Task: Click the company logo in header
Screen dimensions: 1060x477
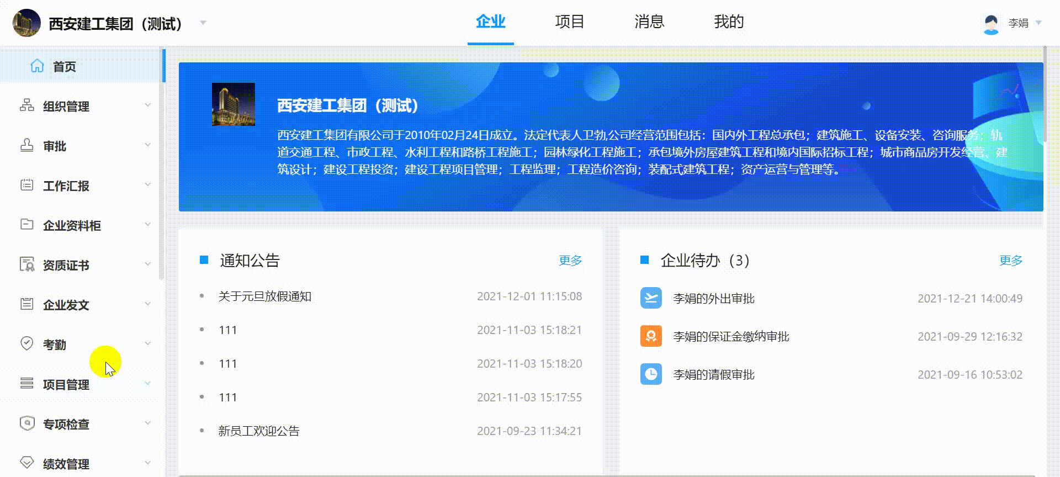Action: click(26, 23)
